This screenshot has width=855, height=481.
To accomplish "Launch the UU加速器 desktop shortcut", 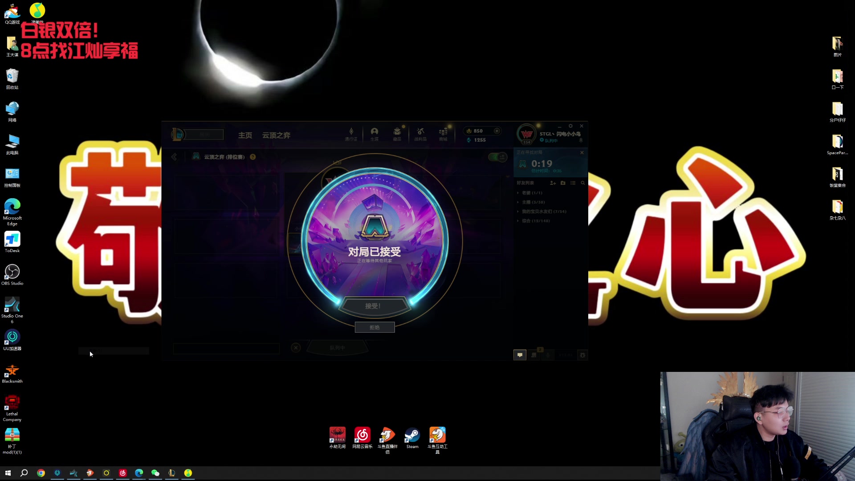I will [x=12, y=340].
